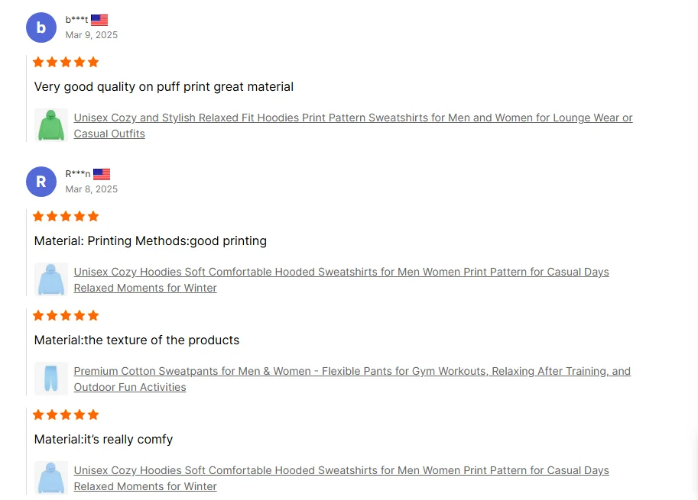Screen dimensions: 698x500
Task: Click the username R***n
Action: pyautogui.click(x=78, y=174)
